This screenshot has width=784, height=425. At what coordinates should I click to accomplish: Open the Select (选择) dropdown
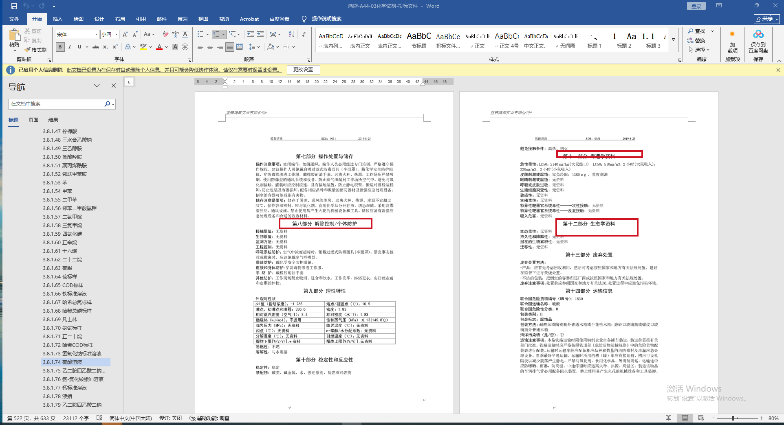(x=699, y=50)
